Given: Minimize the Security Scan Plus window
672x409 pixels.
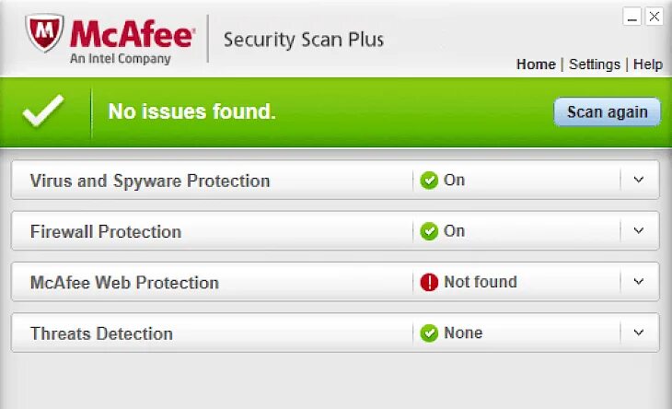Looking at the screenshot, I should pos(631,17).
